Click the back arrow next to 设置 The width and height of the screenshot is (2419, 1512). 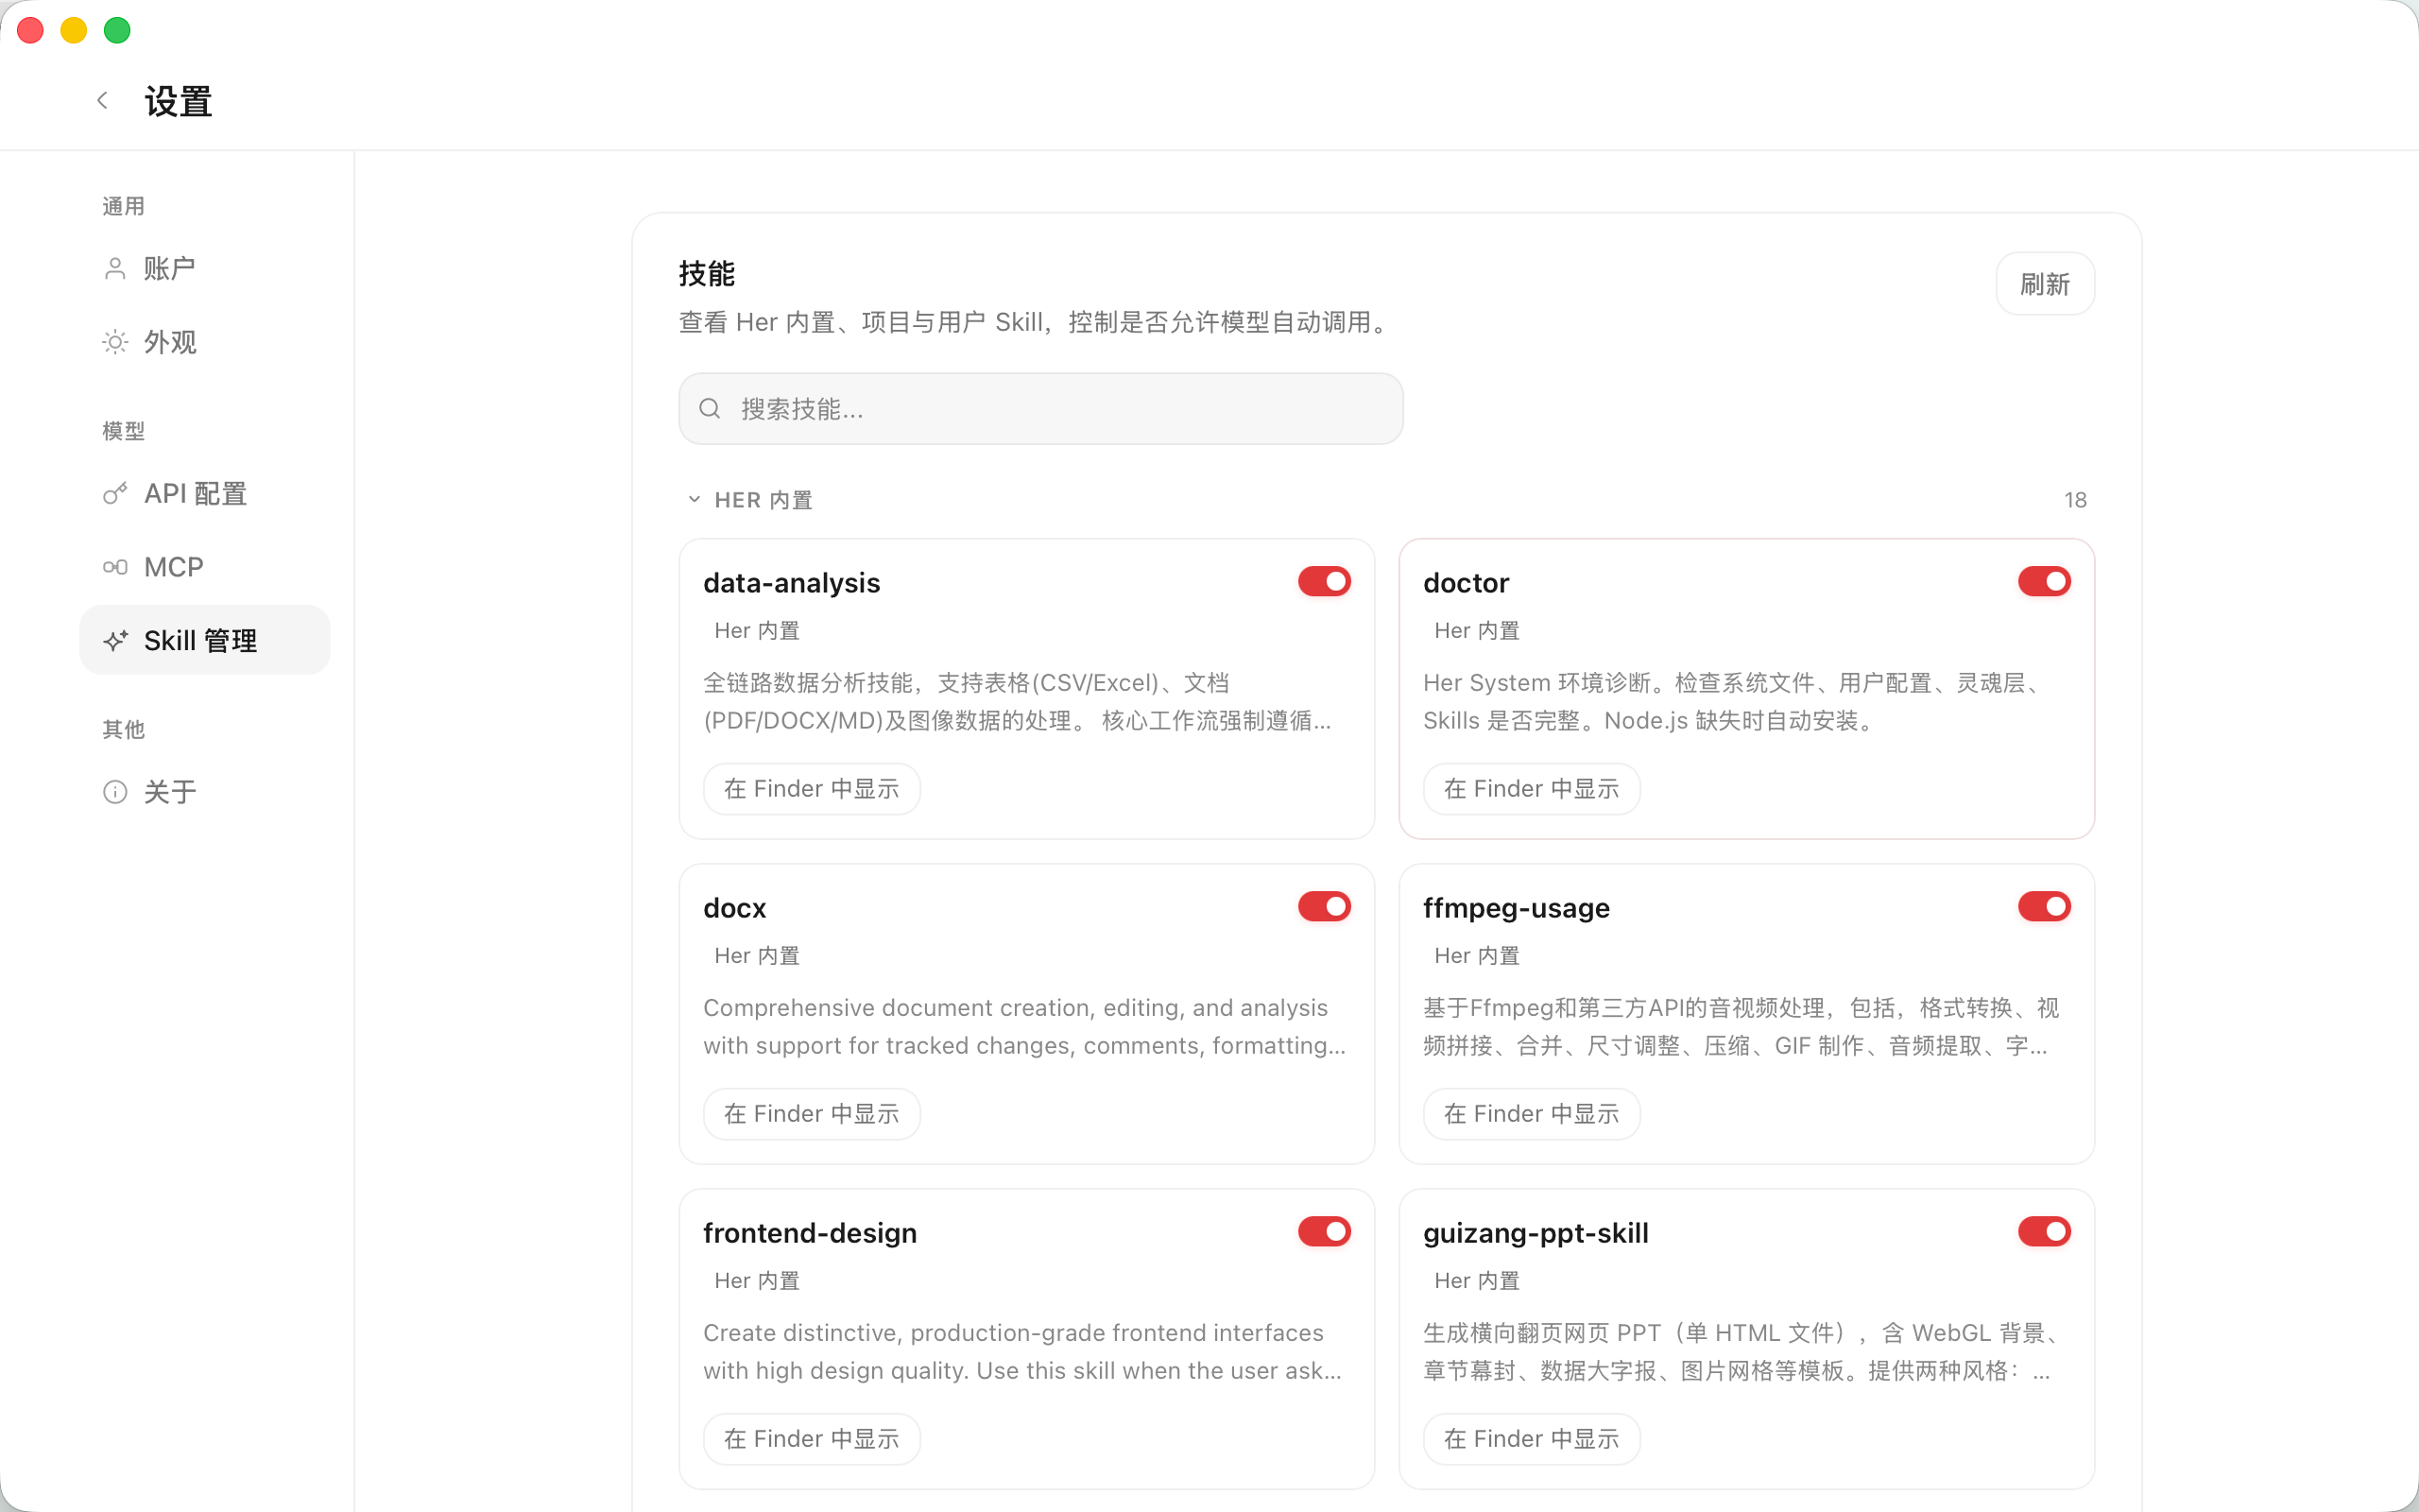pos(102,100)
